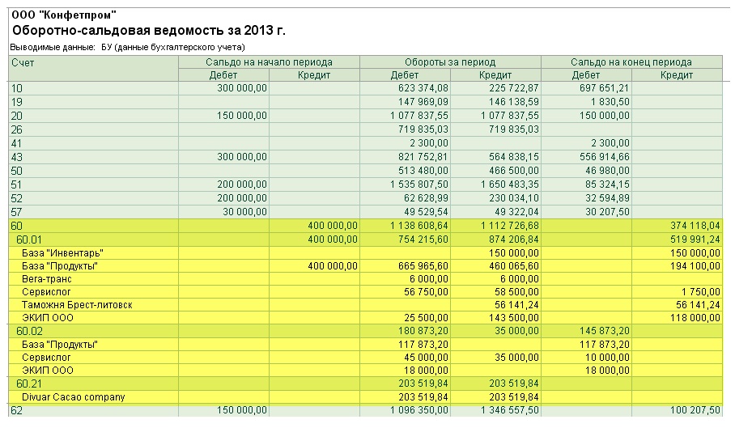Click value 1 138 608,64 in row 60
The height and width of the screenshot is (428, 735).
(x=418, y=226)
